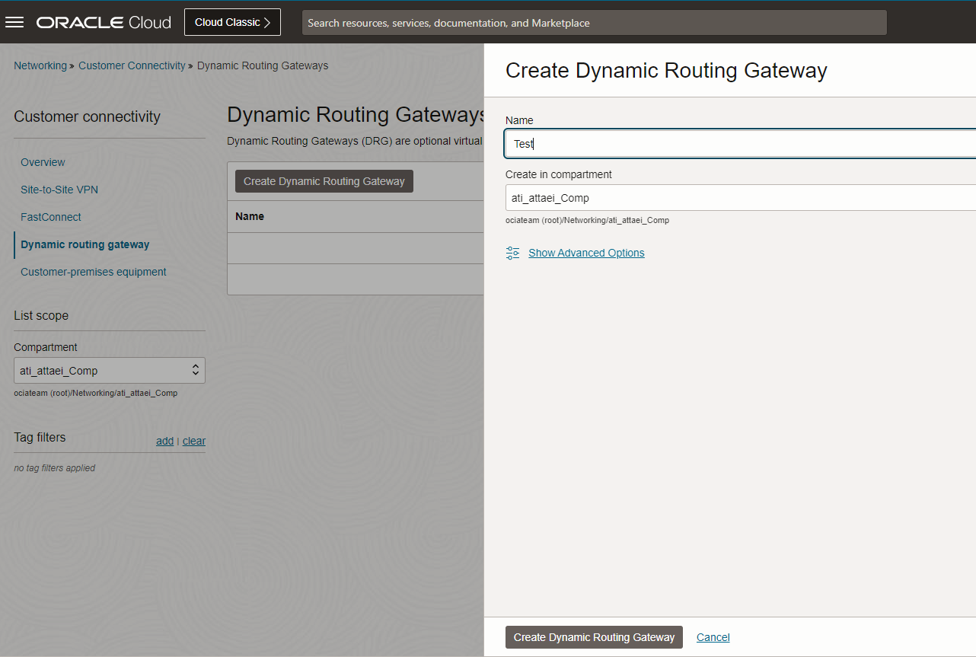Select Overview in sidebar
Screen dimensions: 976x657
(x=43, y=162)
